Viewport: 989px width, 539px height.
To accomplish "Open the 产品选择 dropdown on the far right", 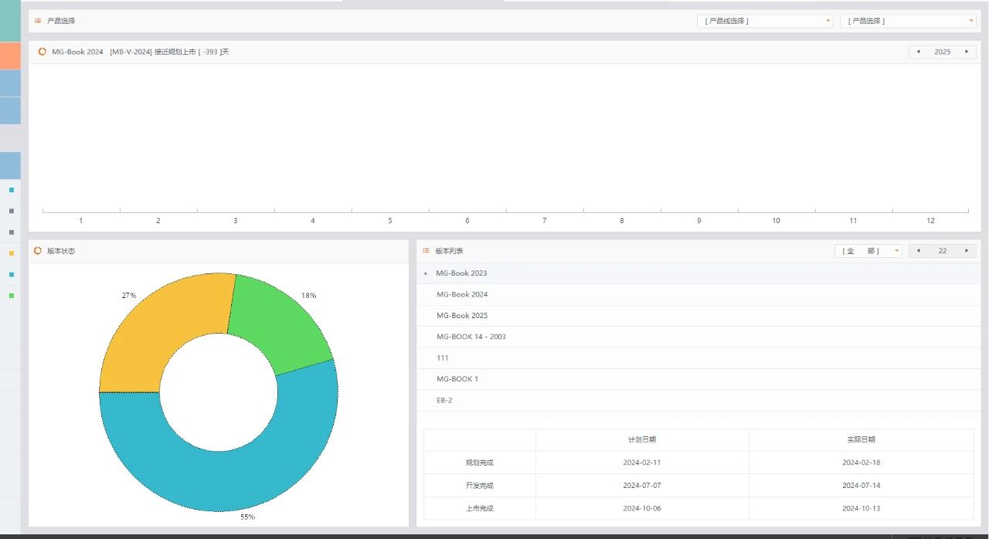I will [907, 21].
